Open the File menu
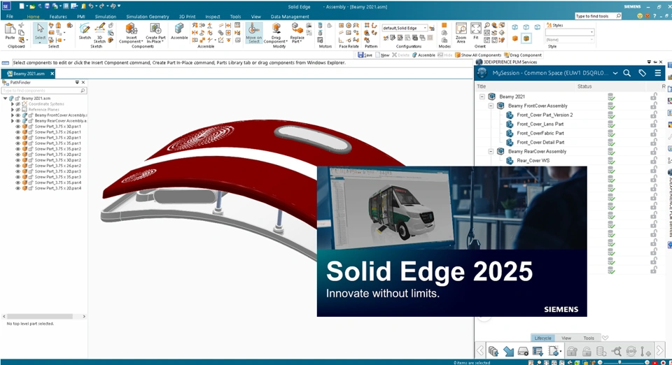The image size is (672, 365). [x=9, y=16]
